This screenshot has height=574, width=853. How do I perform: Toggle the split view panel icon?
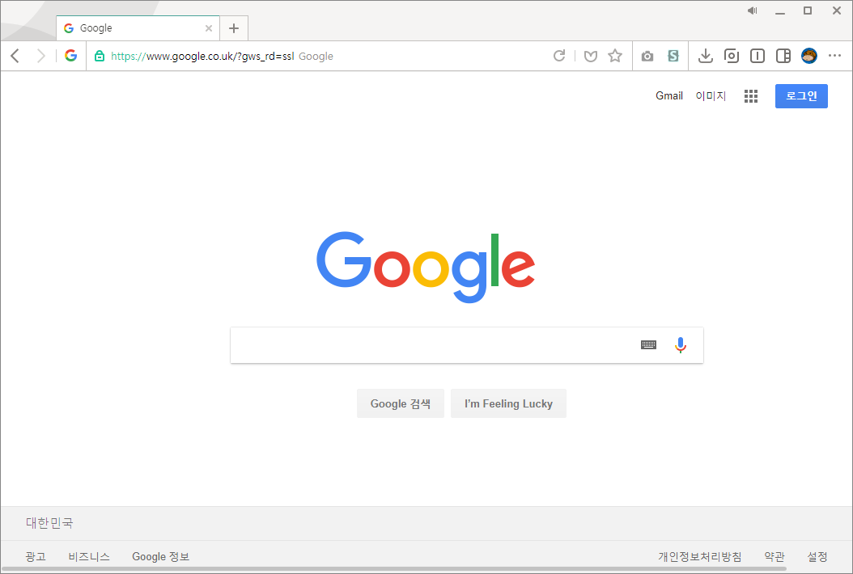(783, 56)
